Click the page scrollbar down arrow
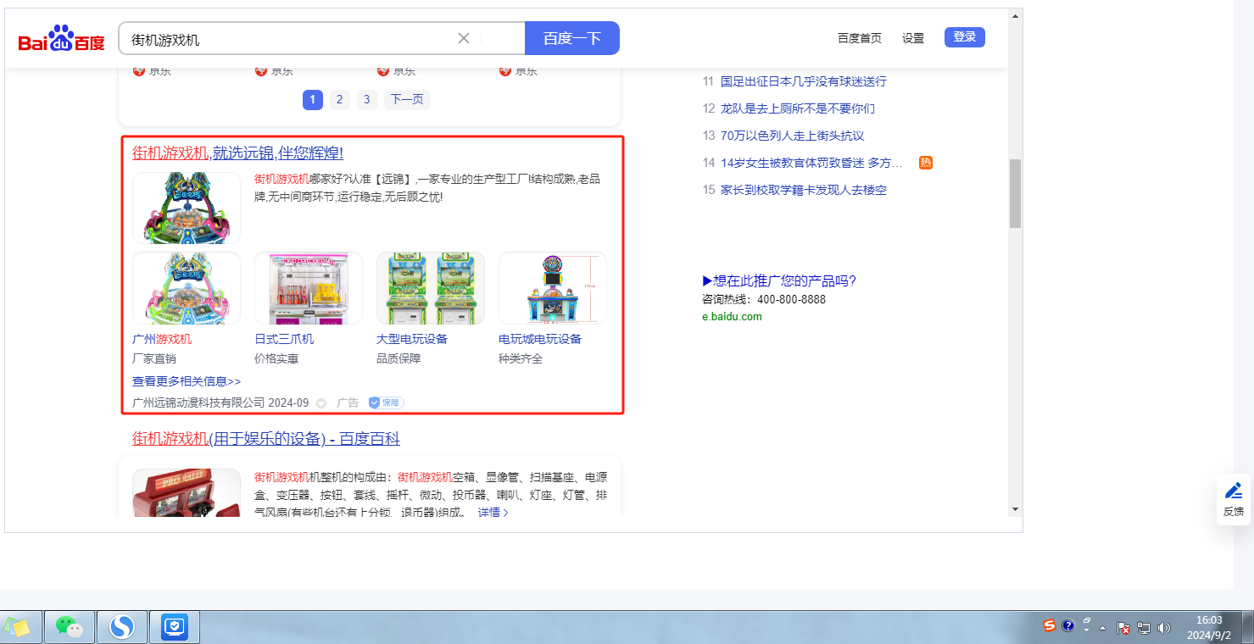The width and height of the screenshot is (1254, 644). [1015, 509]
